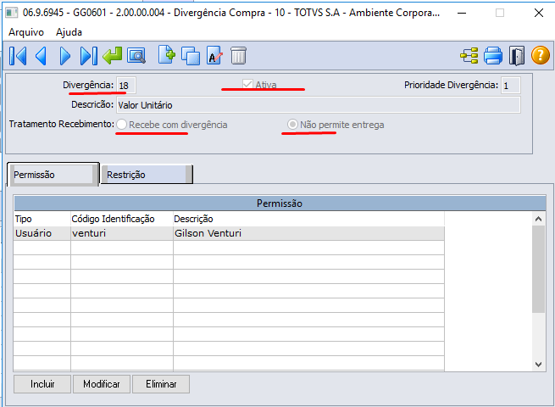Click the Tipo column header
Image resolution: width=555 pixels, height=407 pixels.
tap(42, 219)
